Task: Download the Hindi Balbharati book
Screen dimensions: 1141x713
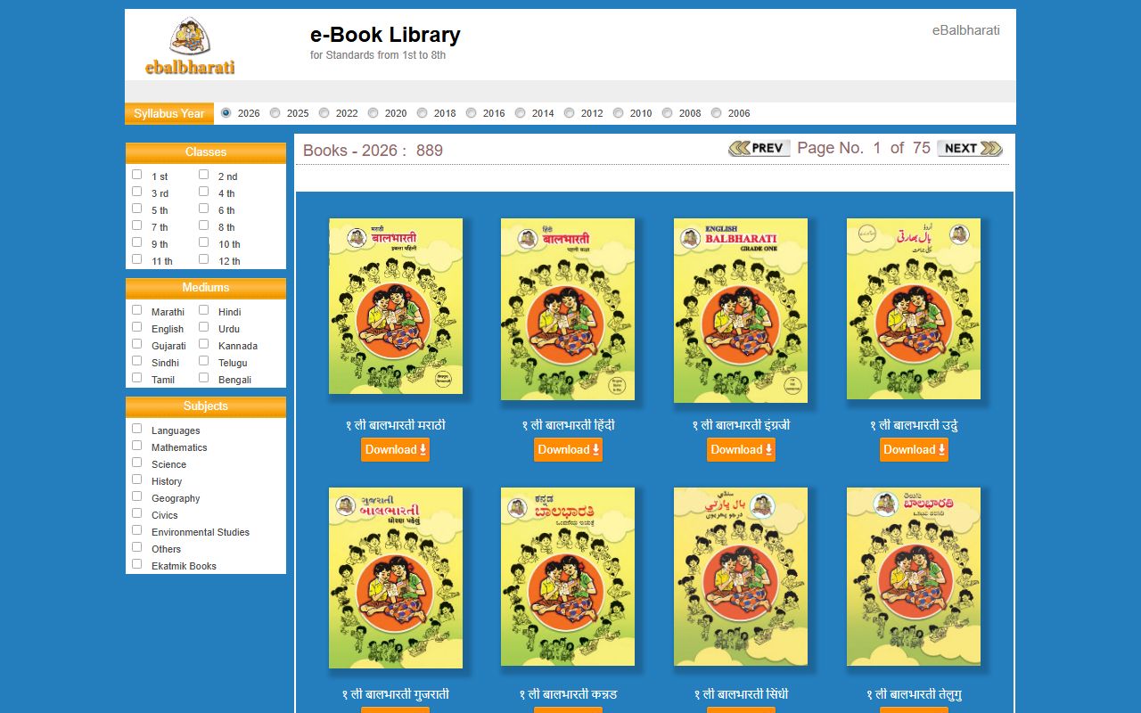Action: click(568, 450)
